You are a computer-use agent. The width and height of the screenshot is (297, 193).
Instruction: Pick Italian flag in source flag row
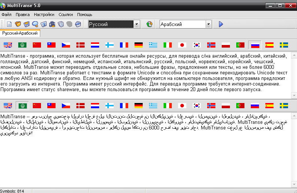click(x=168, y=45)
